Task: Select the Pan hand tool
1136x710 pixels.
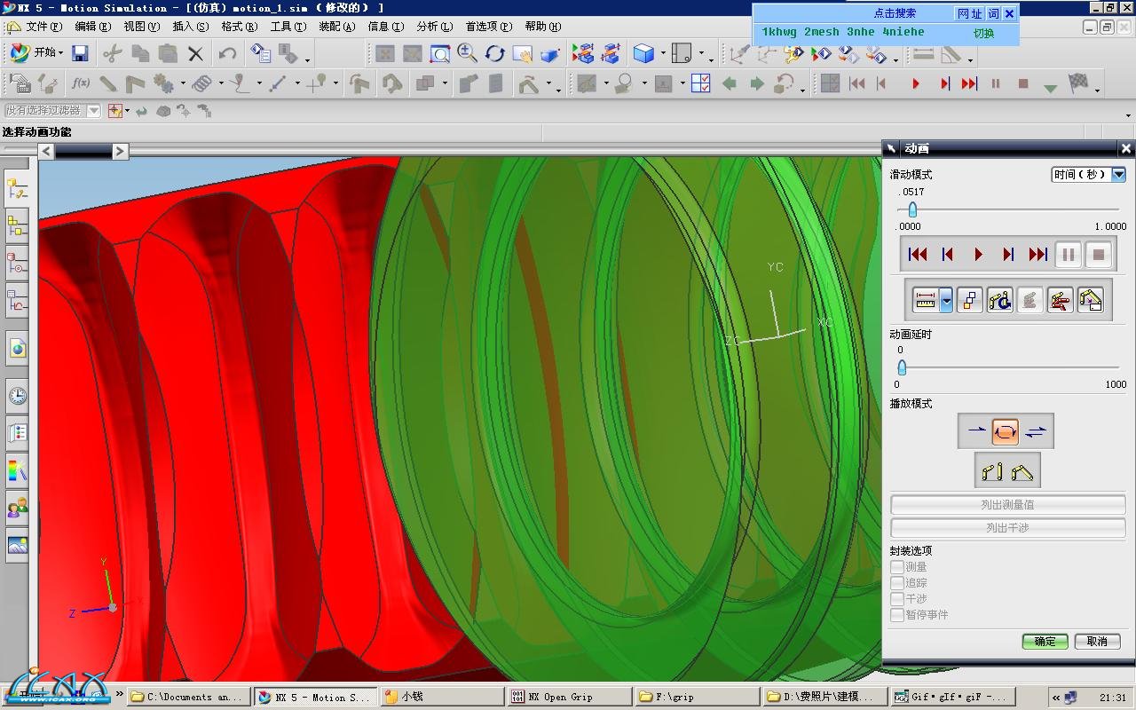Action: [x=522, y=54]
